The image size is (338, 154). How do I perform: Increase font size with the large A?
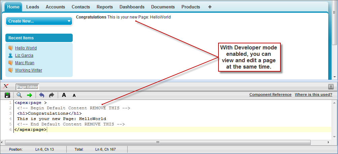click(64, 95)
